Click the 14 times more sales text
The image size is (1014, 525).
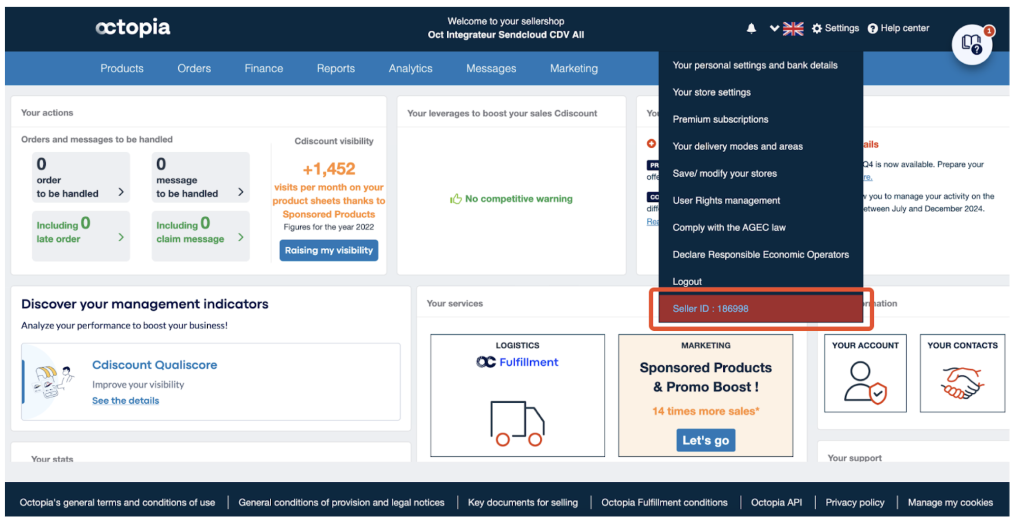(x=706, y=411)
